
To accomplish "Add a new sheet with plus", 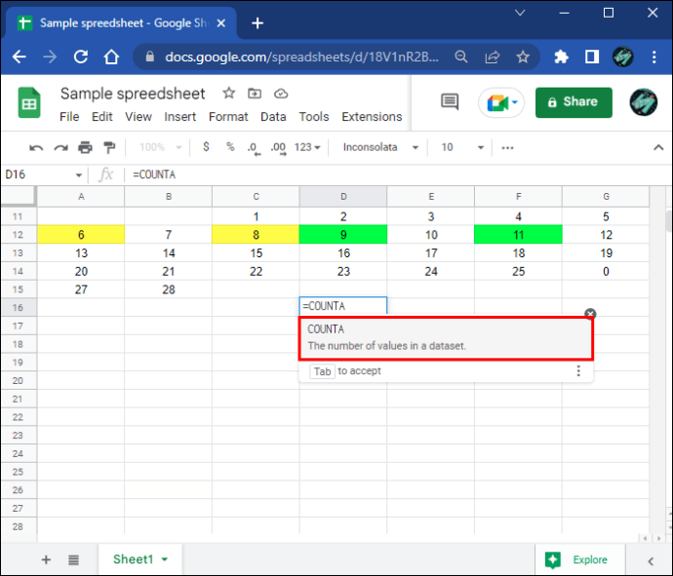I will click(46, 559).
